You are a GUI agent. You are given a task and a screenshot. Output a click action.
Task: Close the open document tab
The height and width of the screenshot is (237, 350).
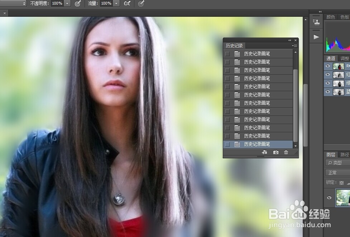click(4, 13)
